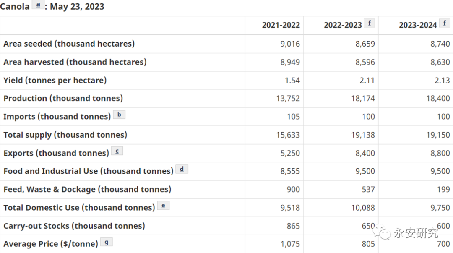Screen dimensions: 453x253
Task: Click the WeChat logo watermark icon
Action: (x=383, y=232)
